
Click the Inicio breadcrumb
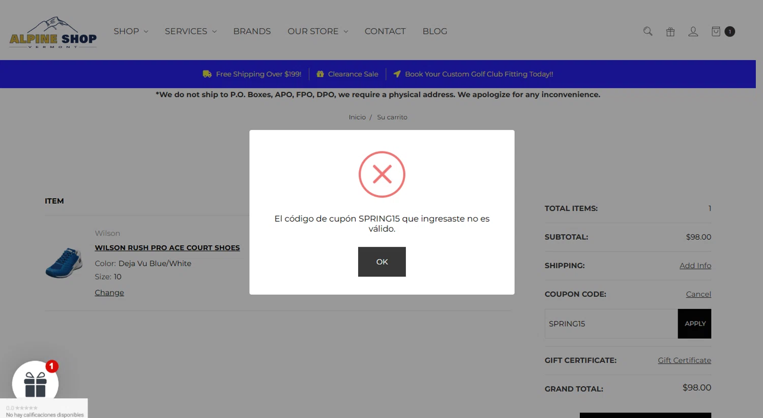[357, 117]
